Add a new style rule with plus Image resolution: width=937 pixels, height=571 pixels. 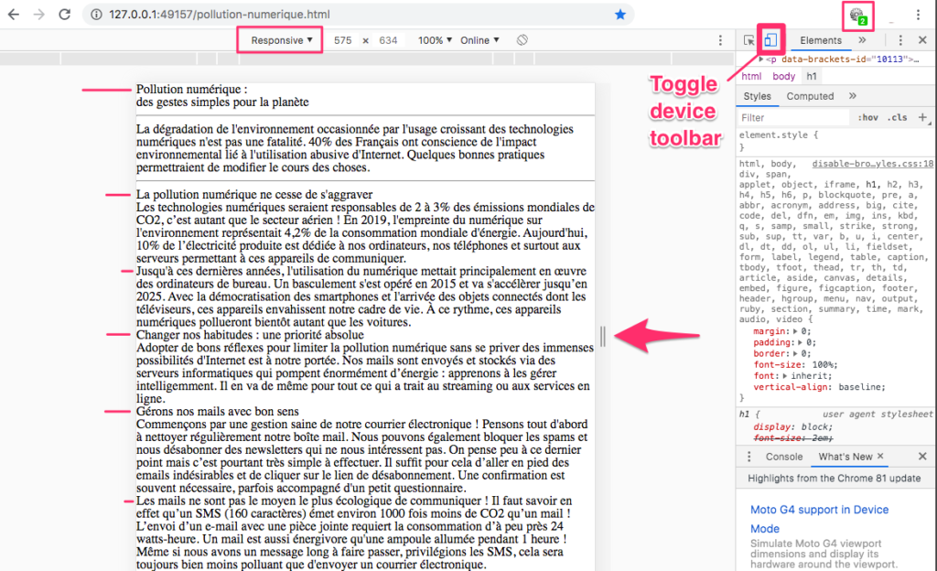click(922, 118)
